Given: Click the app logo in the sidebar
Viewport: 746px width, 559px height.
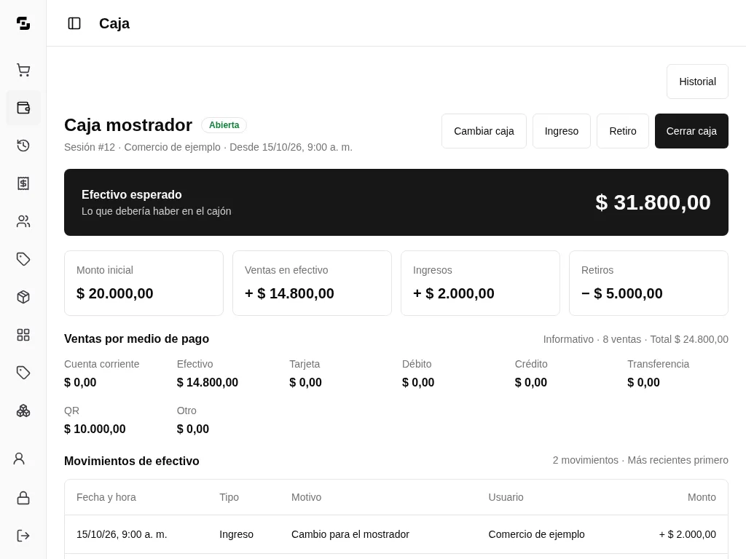Looking at the screenshot, I should click(x=23, y=23).
